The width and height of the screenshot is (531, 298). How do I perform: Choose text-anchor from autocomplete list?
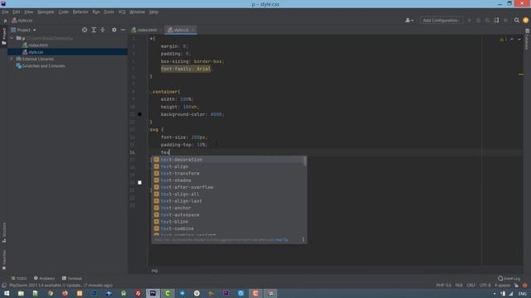pos(227,208)
